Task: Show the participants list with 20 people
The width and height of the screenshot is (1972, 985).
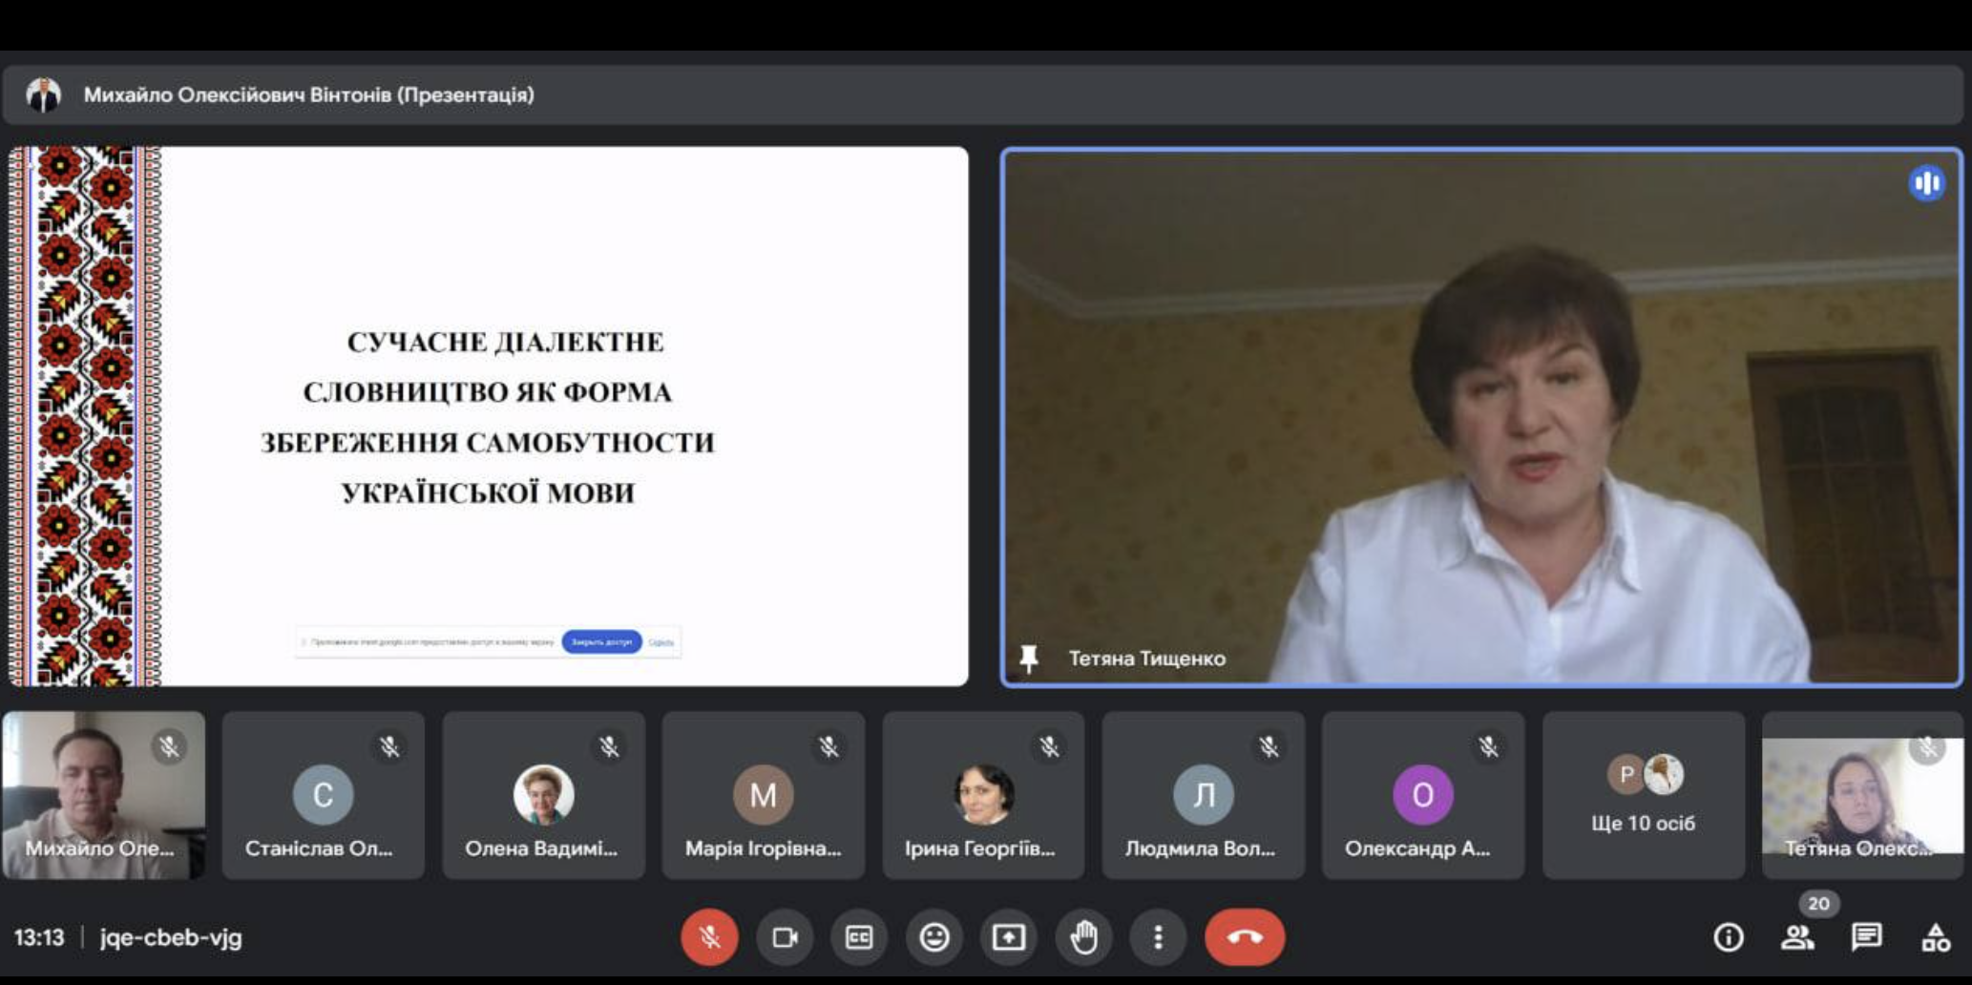Action: point(1797,937)
